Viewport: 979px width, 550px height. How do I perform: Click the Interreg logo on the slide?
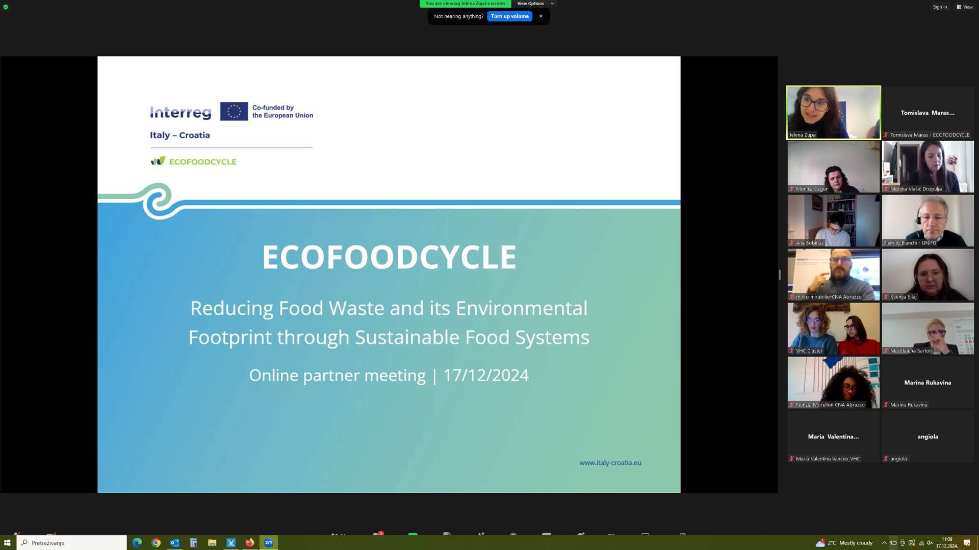click(x=181, y=113)
